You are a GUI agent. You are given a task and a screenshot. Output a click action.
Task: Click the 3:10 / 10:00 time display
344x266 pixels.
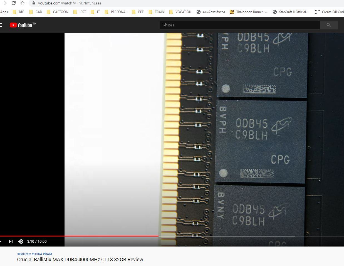37,241
